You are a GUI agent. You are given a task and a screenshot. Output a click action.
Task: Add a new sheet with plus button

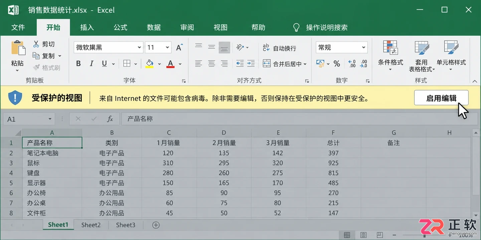(156, 225)
